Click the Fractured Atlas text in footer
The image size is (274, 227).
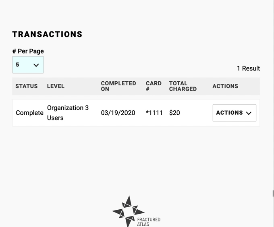pyautogui.click(x=149, y=222)
